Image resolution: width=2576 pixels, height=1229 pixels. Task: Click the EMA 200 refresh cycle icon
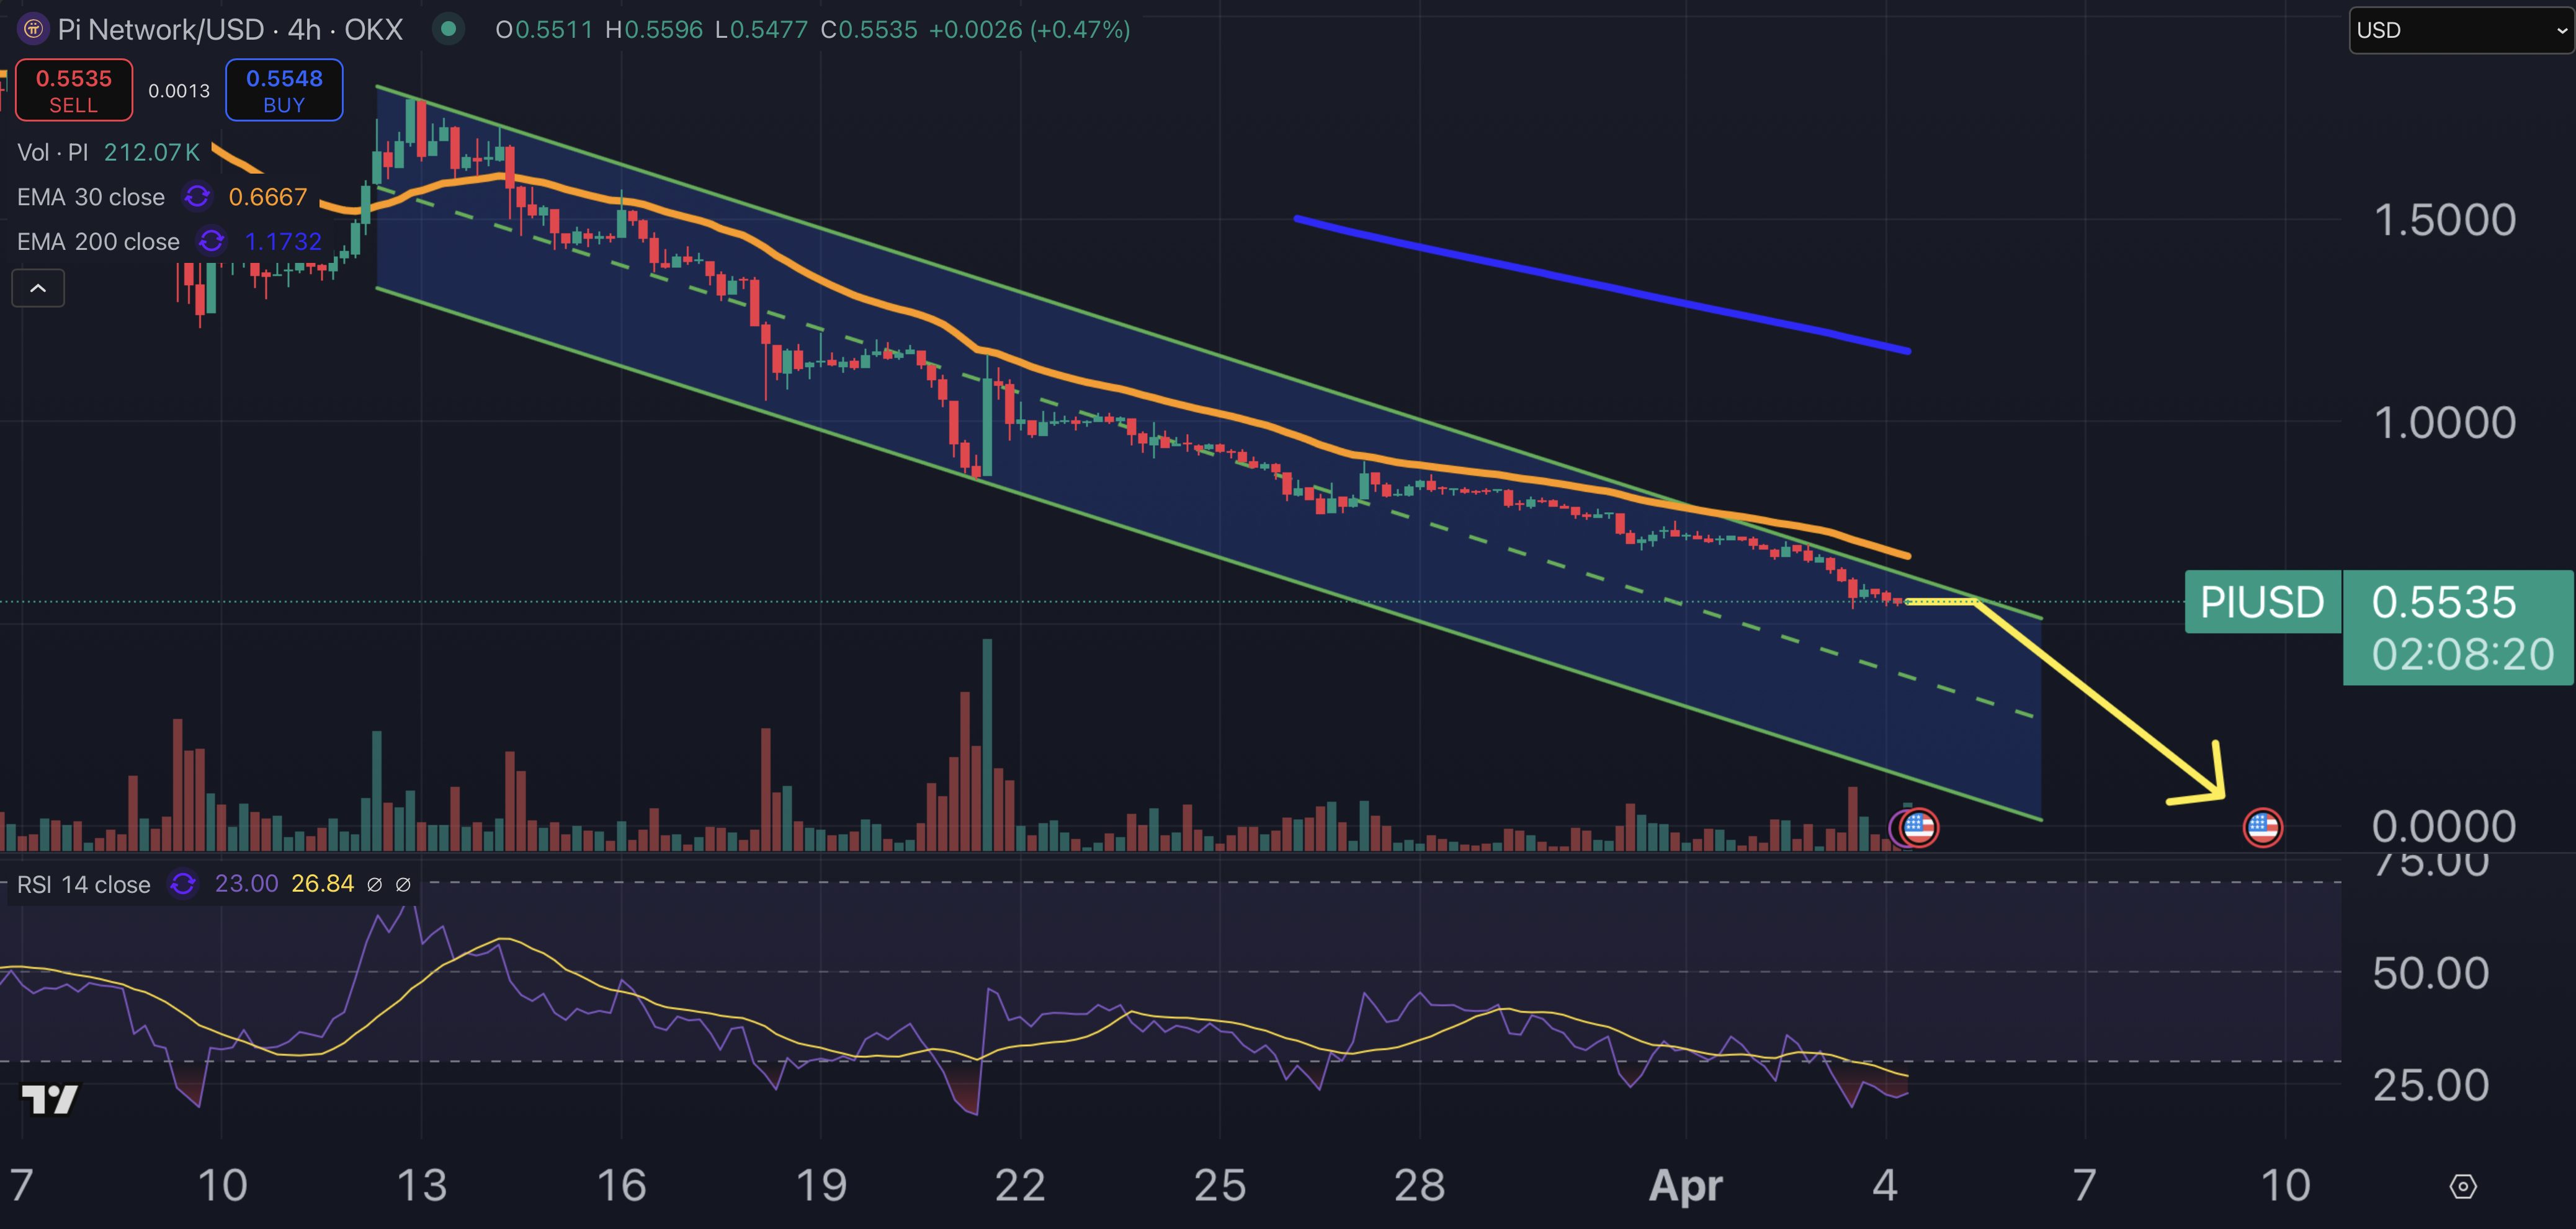coord(211,242)
